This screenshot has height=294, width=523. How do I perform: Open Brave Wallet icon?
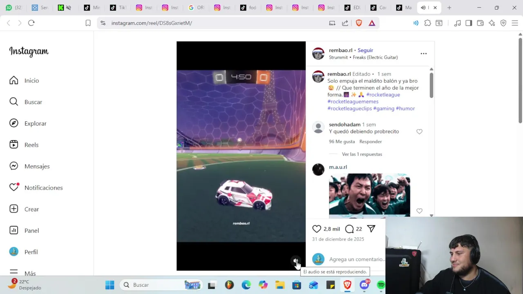coord(481,23)
